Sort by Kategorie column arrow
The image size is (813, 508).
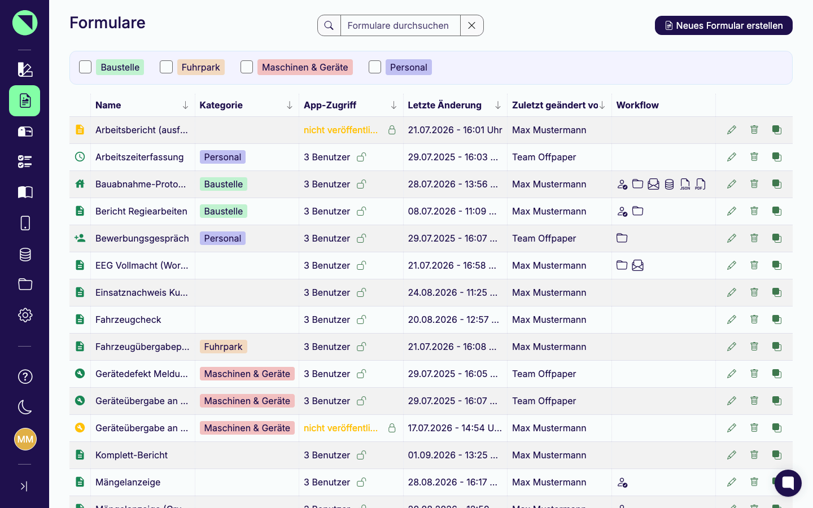(290, 106)
